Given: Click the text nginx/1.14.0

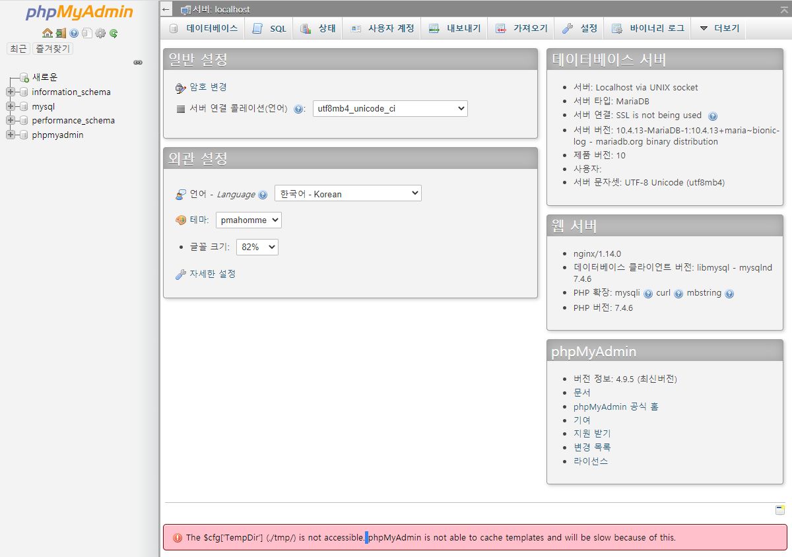Looking at the screenshot, I should (x=597, y=253).
